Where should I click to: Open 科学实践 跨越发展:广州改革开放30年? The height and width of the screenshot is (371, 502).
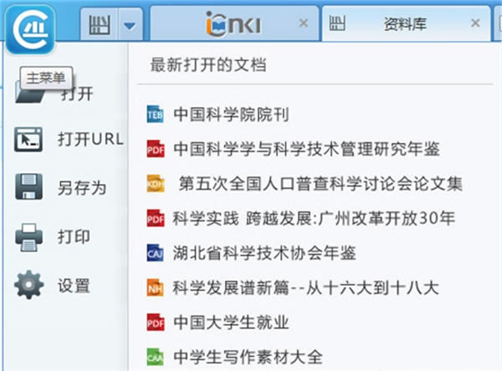pyautogui.click(x=314, y=218)
